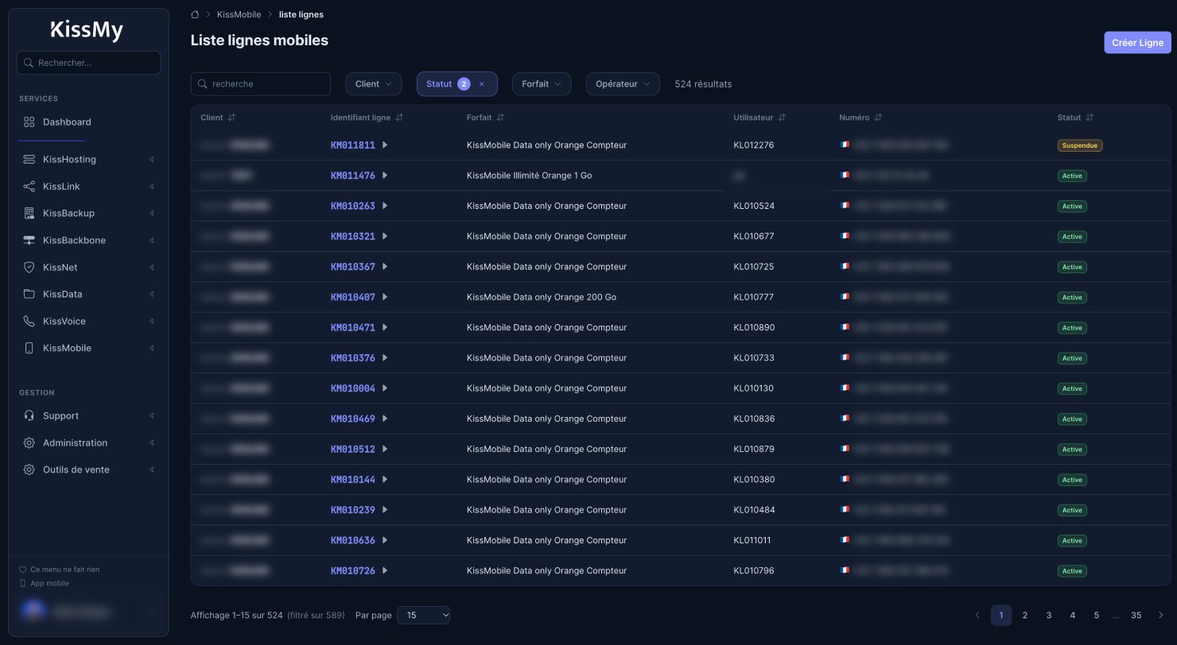1177x645 pixels.
Task: Sort by Identifiant ligne column arrows
Action: point(399,118)
